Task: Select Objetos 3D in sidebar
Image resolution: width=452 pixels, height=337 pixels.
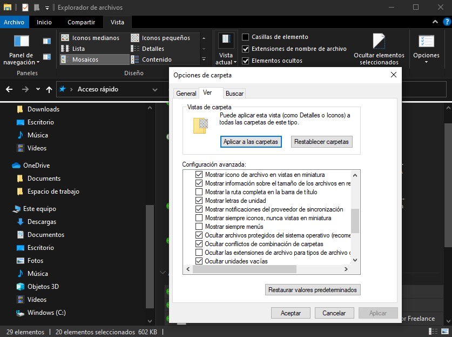Action: pos(43,287)
